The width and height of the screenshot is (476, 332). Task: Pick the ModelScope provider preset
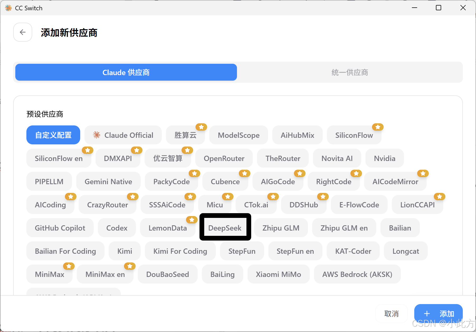(239, 135)
